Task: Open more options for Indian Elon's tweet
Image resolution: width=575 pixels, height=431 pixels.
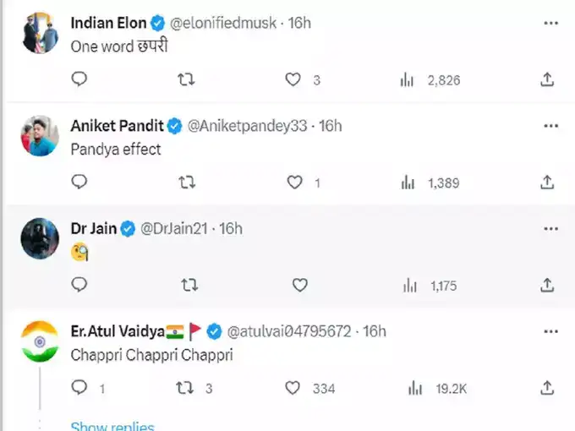Action: pos(550,23)
